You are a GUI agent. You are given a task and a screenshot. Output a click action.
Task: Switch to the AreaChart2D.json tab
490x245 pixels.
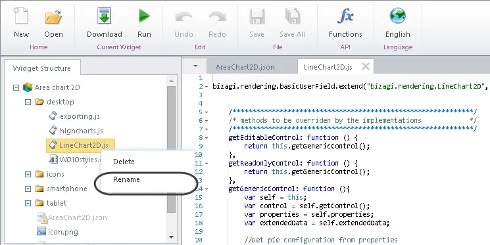(x=245, y=67)
